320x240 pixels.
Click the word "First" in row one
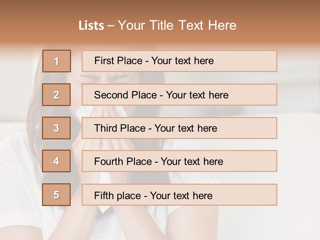[x=104, y=61]
